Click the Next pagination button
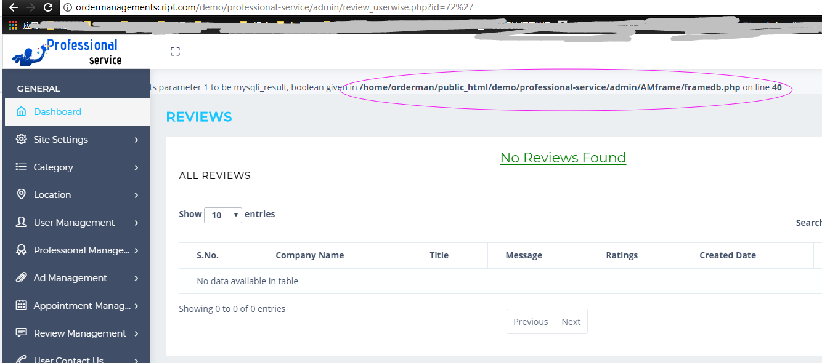Viewport: 822px width, 363px height. coord(571,321)
